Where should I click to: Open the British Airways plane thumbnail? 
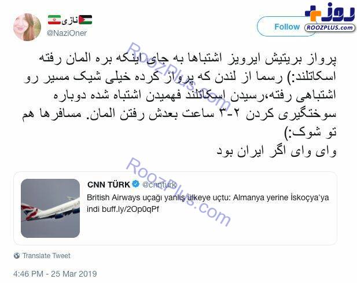tap(50, 208)
